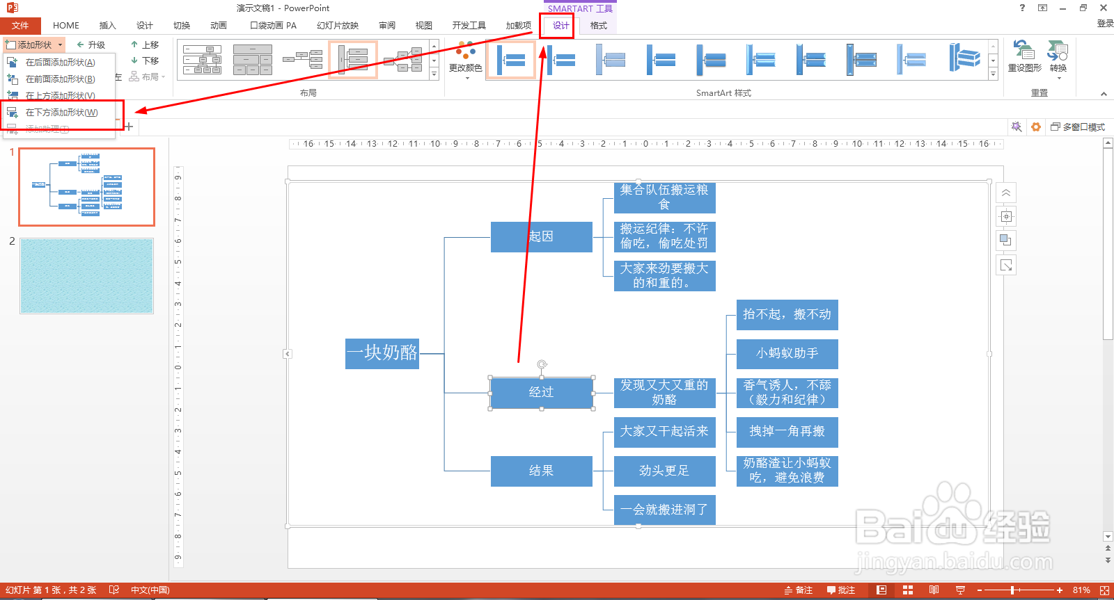Viewport: 1114px width, 600px height.
Task: Switch to the 插入 insert tab
Action: click(x=107, y=26)
